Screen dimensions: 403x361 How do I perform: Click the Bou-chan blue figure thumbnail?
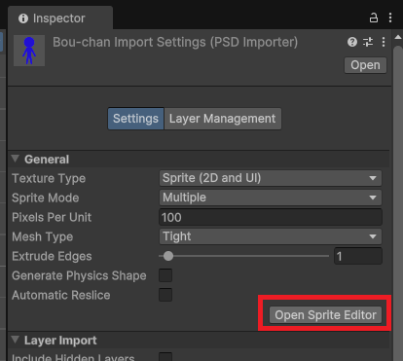point(29,51)
